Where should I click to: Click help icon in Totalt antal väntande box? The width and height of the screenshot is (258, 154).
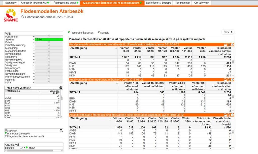point(61,88)
